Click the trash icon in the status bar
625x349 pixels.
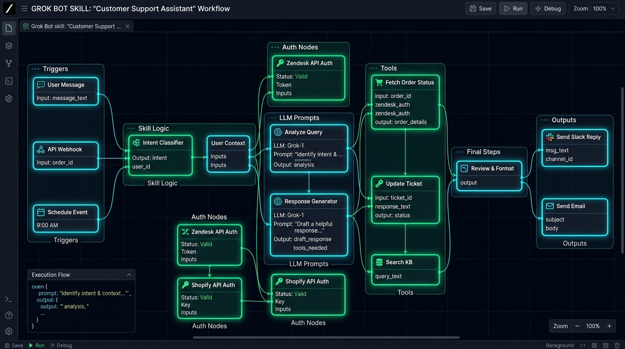coord(617,345)
